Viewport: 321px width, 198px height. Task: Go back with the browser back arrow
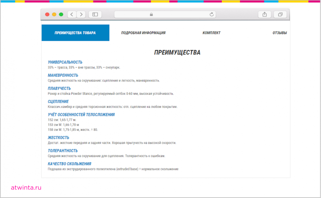(72, 14)
